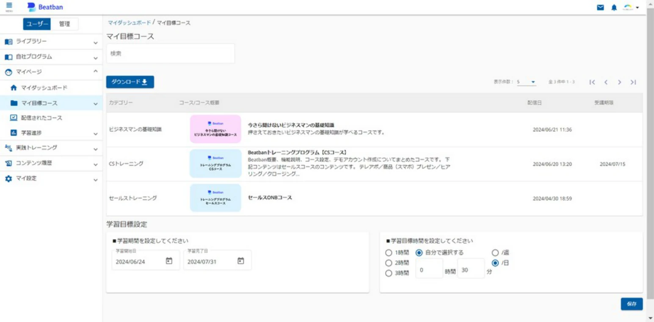Image resolution: width=654 pixels, height=322 pixels.
Task: Select the 自分で選択する radio option
Action: point(419,253)
